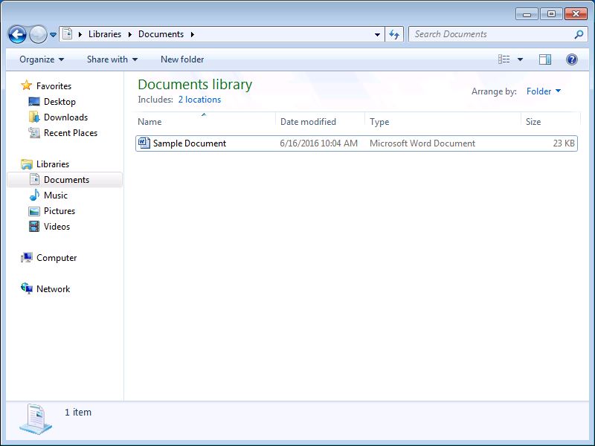Click the Word icon of Sample Document
Image resolution: width=595 pixels, height=446 pixels.
click(x=144, y=143)
